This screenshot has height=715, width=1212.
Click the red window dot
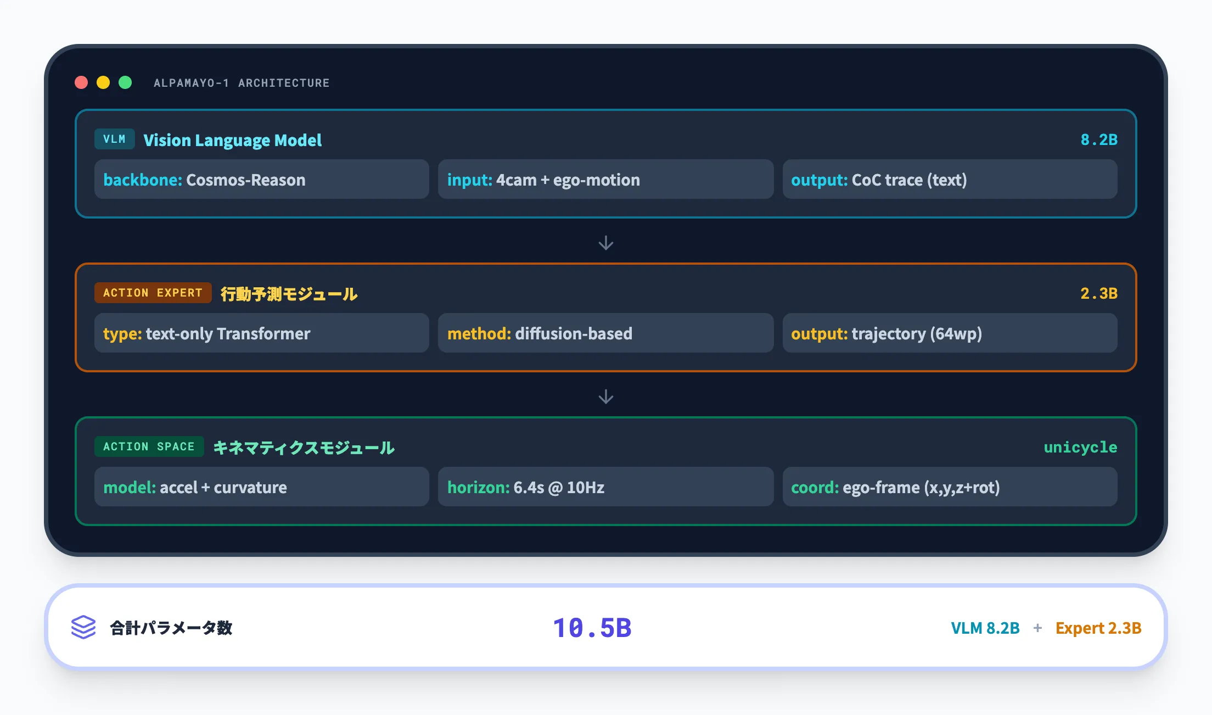[81, 82]
